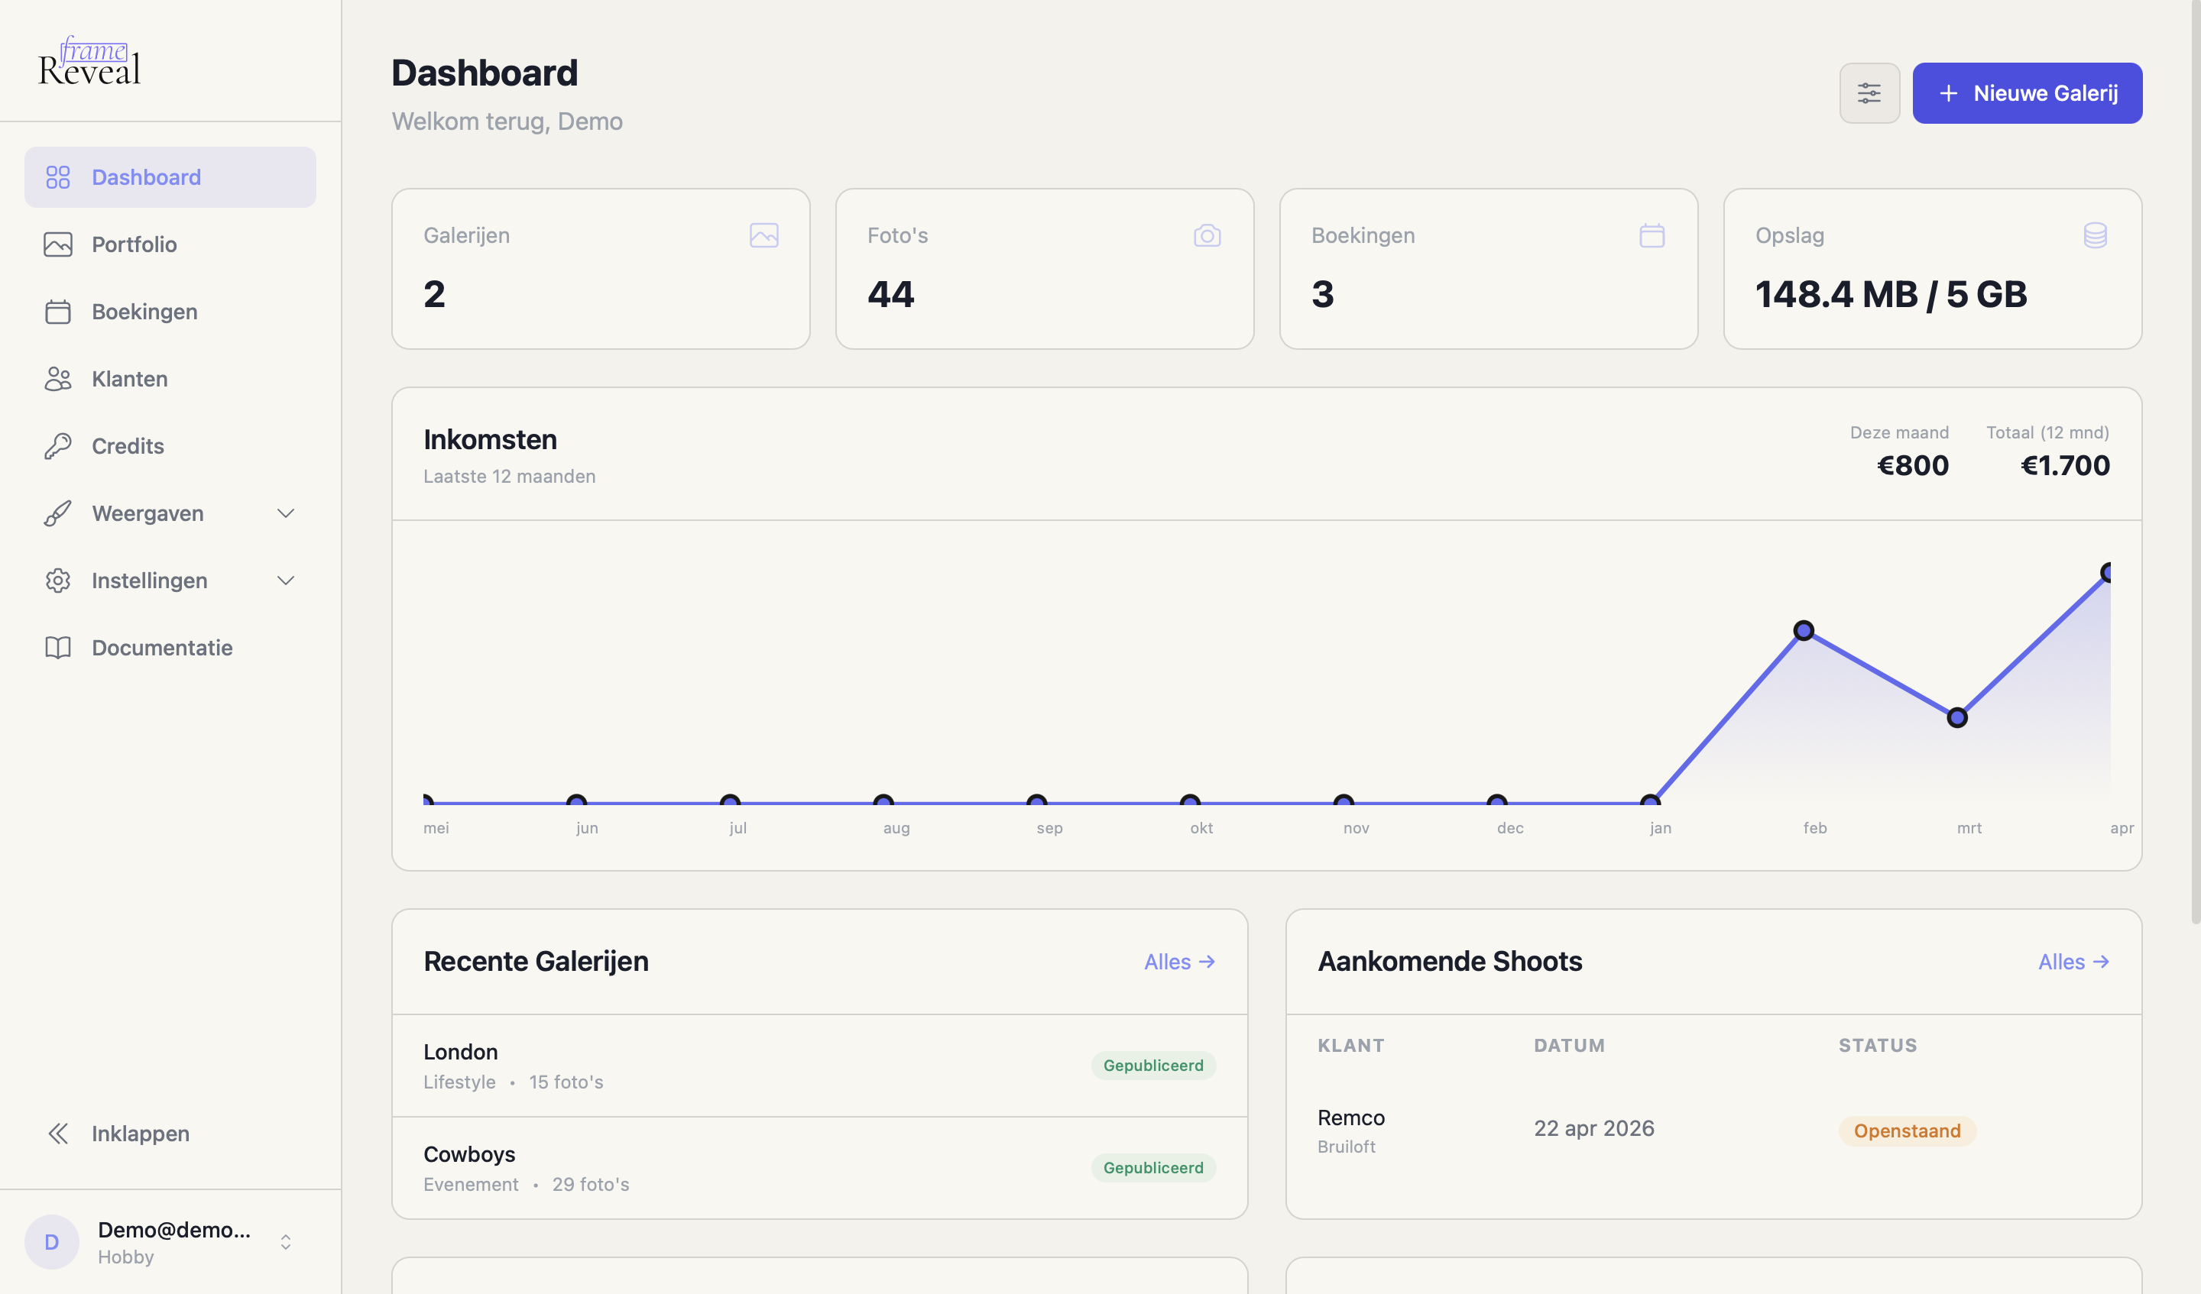Click the Openstaand status badge
The image size is (2201, 1294).
tap(1908, 1131)
